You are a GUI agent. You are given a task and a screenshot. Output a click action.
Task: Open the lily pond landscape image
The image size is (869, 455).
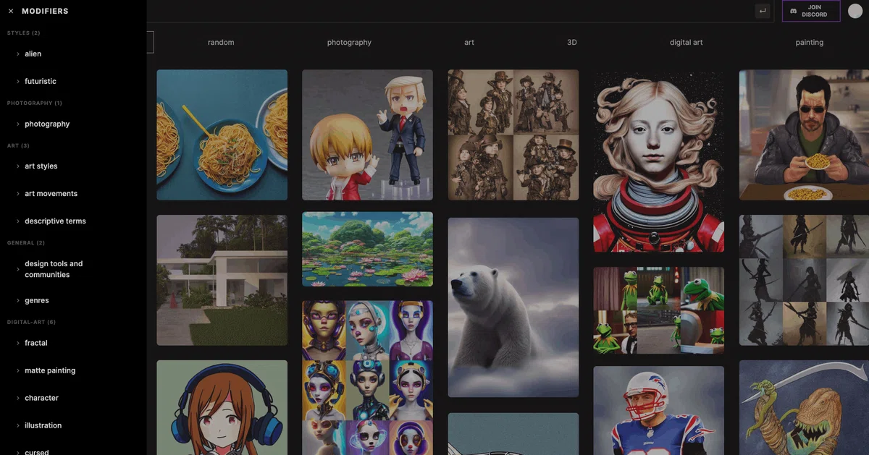tap(367, 249)
